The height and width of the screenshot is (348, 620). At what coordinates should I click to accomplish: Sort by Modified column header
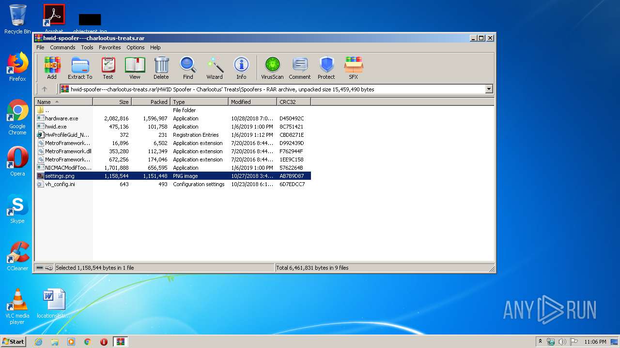(253, 102)
